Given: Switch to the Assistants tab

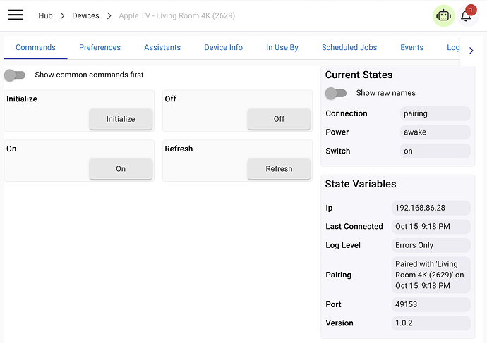Looking at the screenshot, I should pyautogui.click(x=162, y=47).
